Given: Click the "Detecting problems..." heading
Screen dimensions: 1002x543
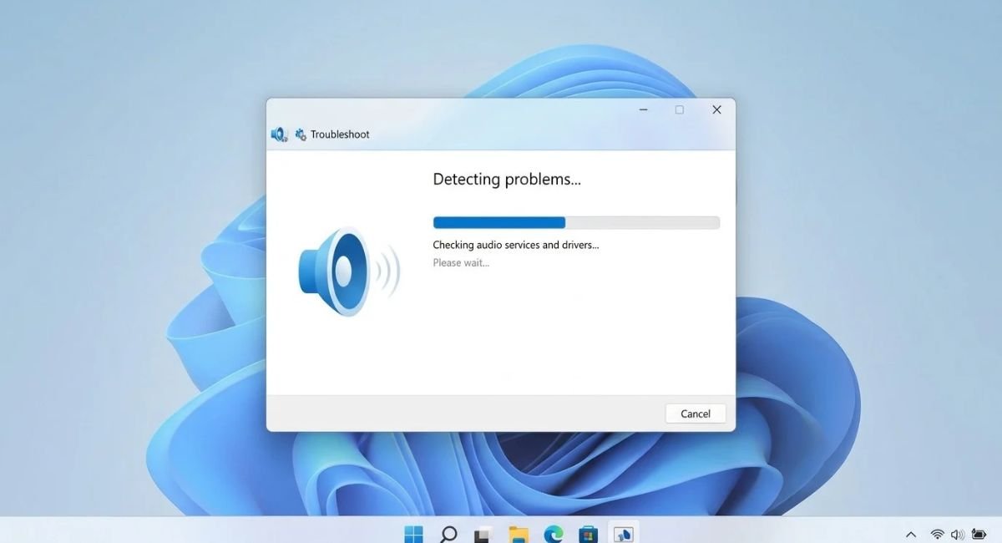Looking at the screenshot, I should coord(507,179).
